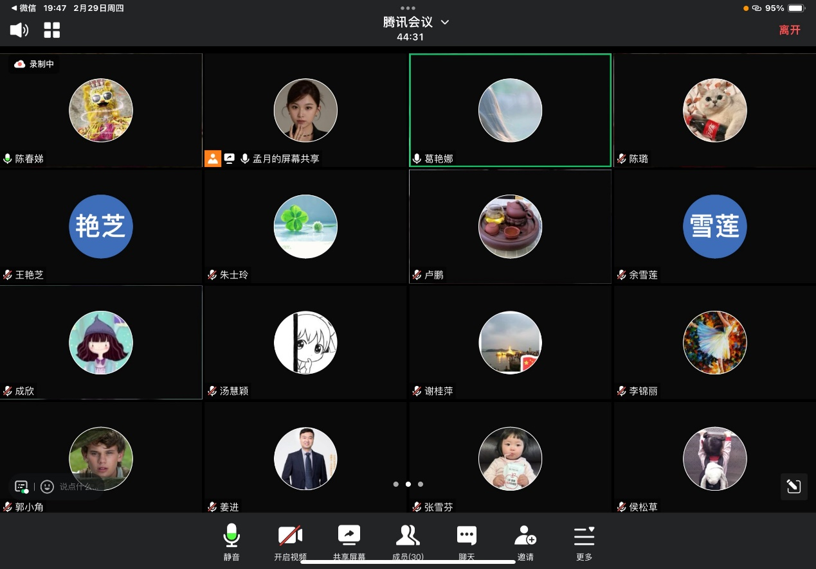Start sharing with the 共享屏幕 icon
This screenshot has height=569, width=816.
click(349, 534)
